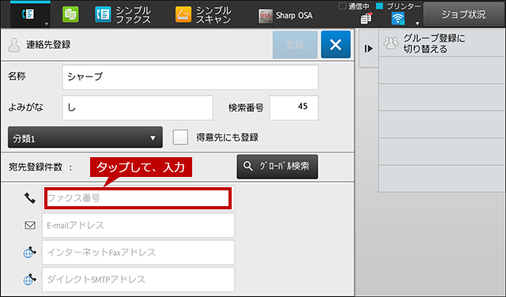Open Sharp OSA application
Viewport: 506px width, 297px height.
tap(285, 16)
